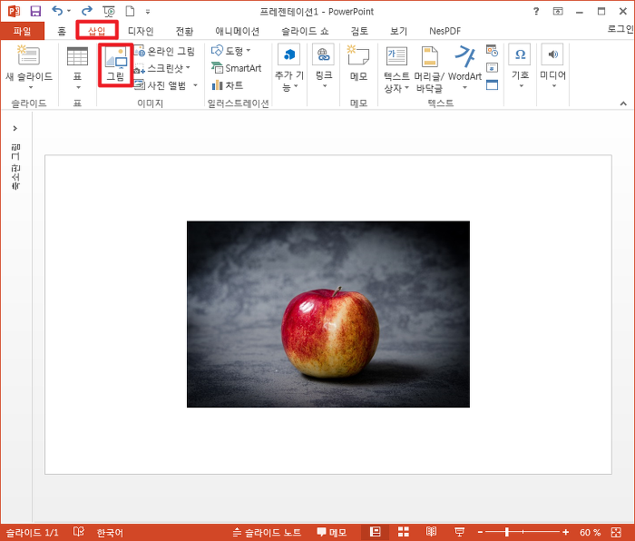Expand the slide thumbnail pane

(15, 129)
